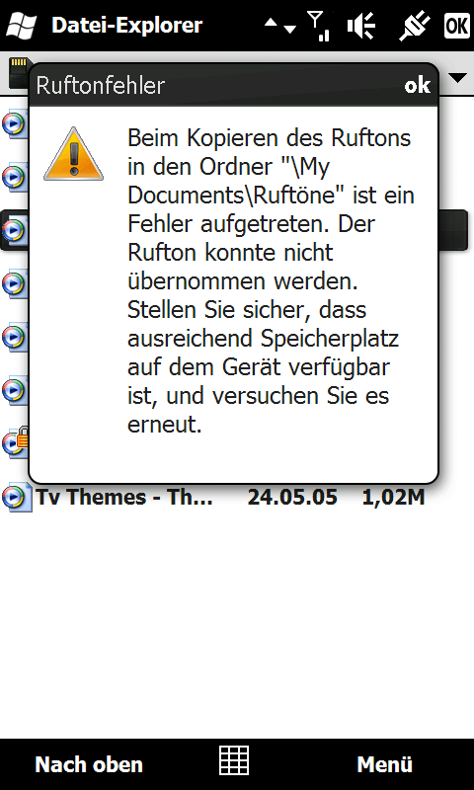Open the Menü softkey
474x790 pixels.
(x=385, y=764)
